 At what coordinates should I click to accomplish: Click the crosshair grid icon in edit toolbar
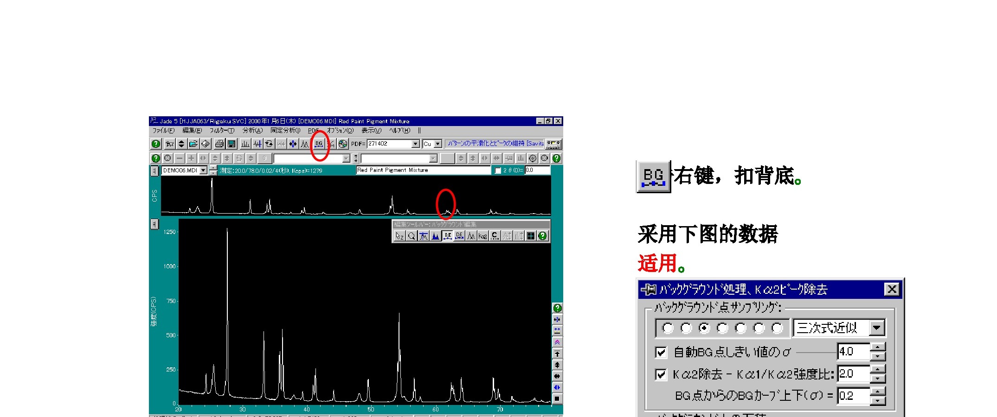pos(531,236)
